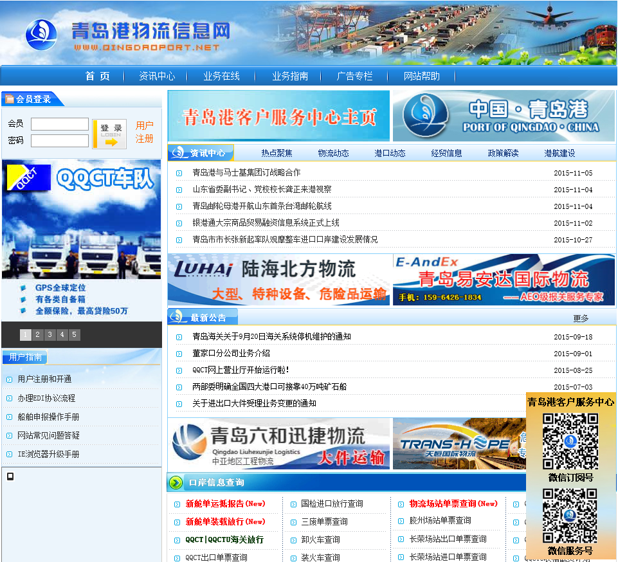Click the 微信订阅号 QR code
The width and height of the screenshot is (618, 562).
pos(570,441)
